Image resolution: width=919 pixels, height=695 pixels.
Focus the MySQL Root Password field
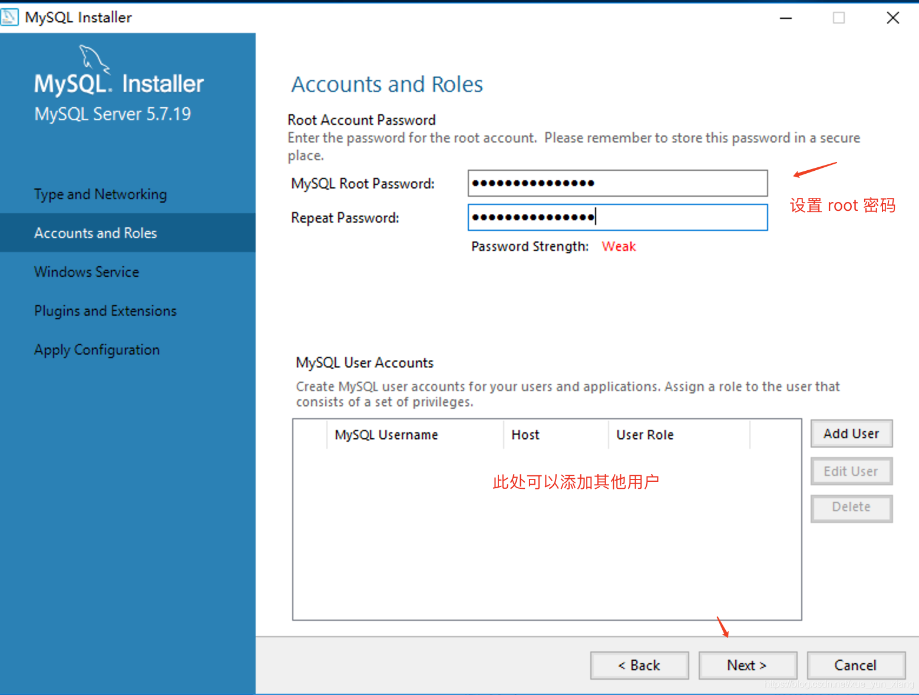617,183
